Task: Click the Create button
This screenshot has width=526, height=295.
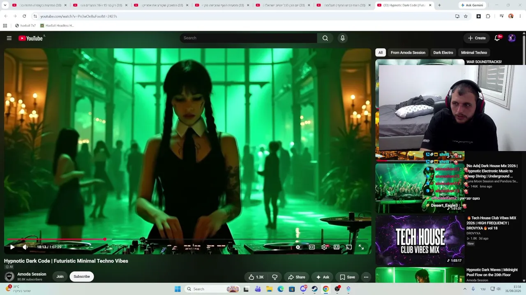Action: pyautogui.click(x=477, y=38)
